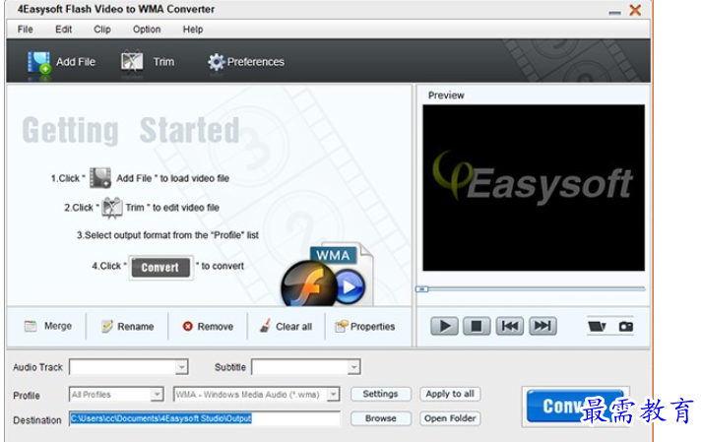Click the Add File toolbar icon

[x=39, y=63]
